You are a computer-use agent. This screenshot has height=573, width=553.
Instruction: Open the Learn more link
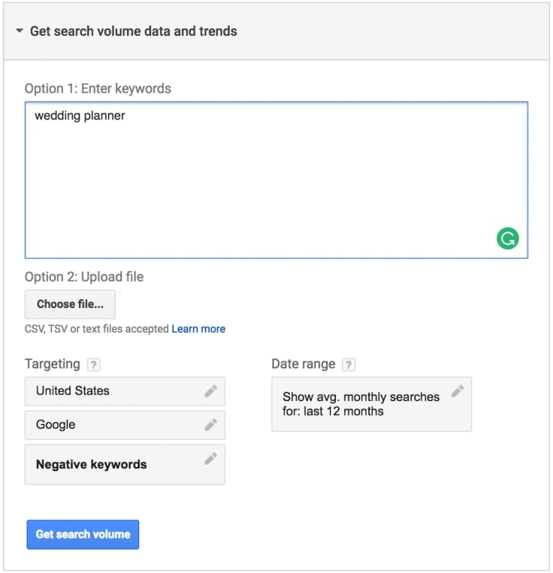click(198, 329)
